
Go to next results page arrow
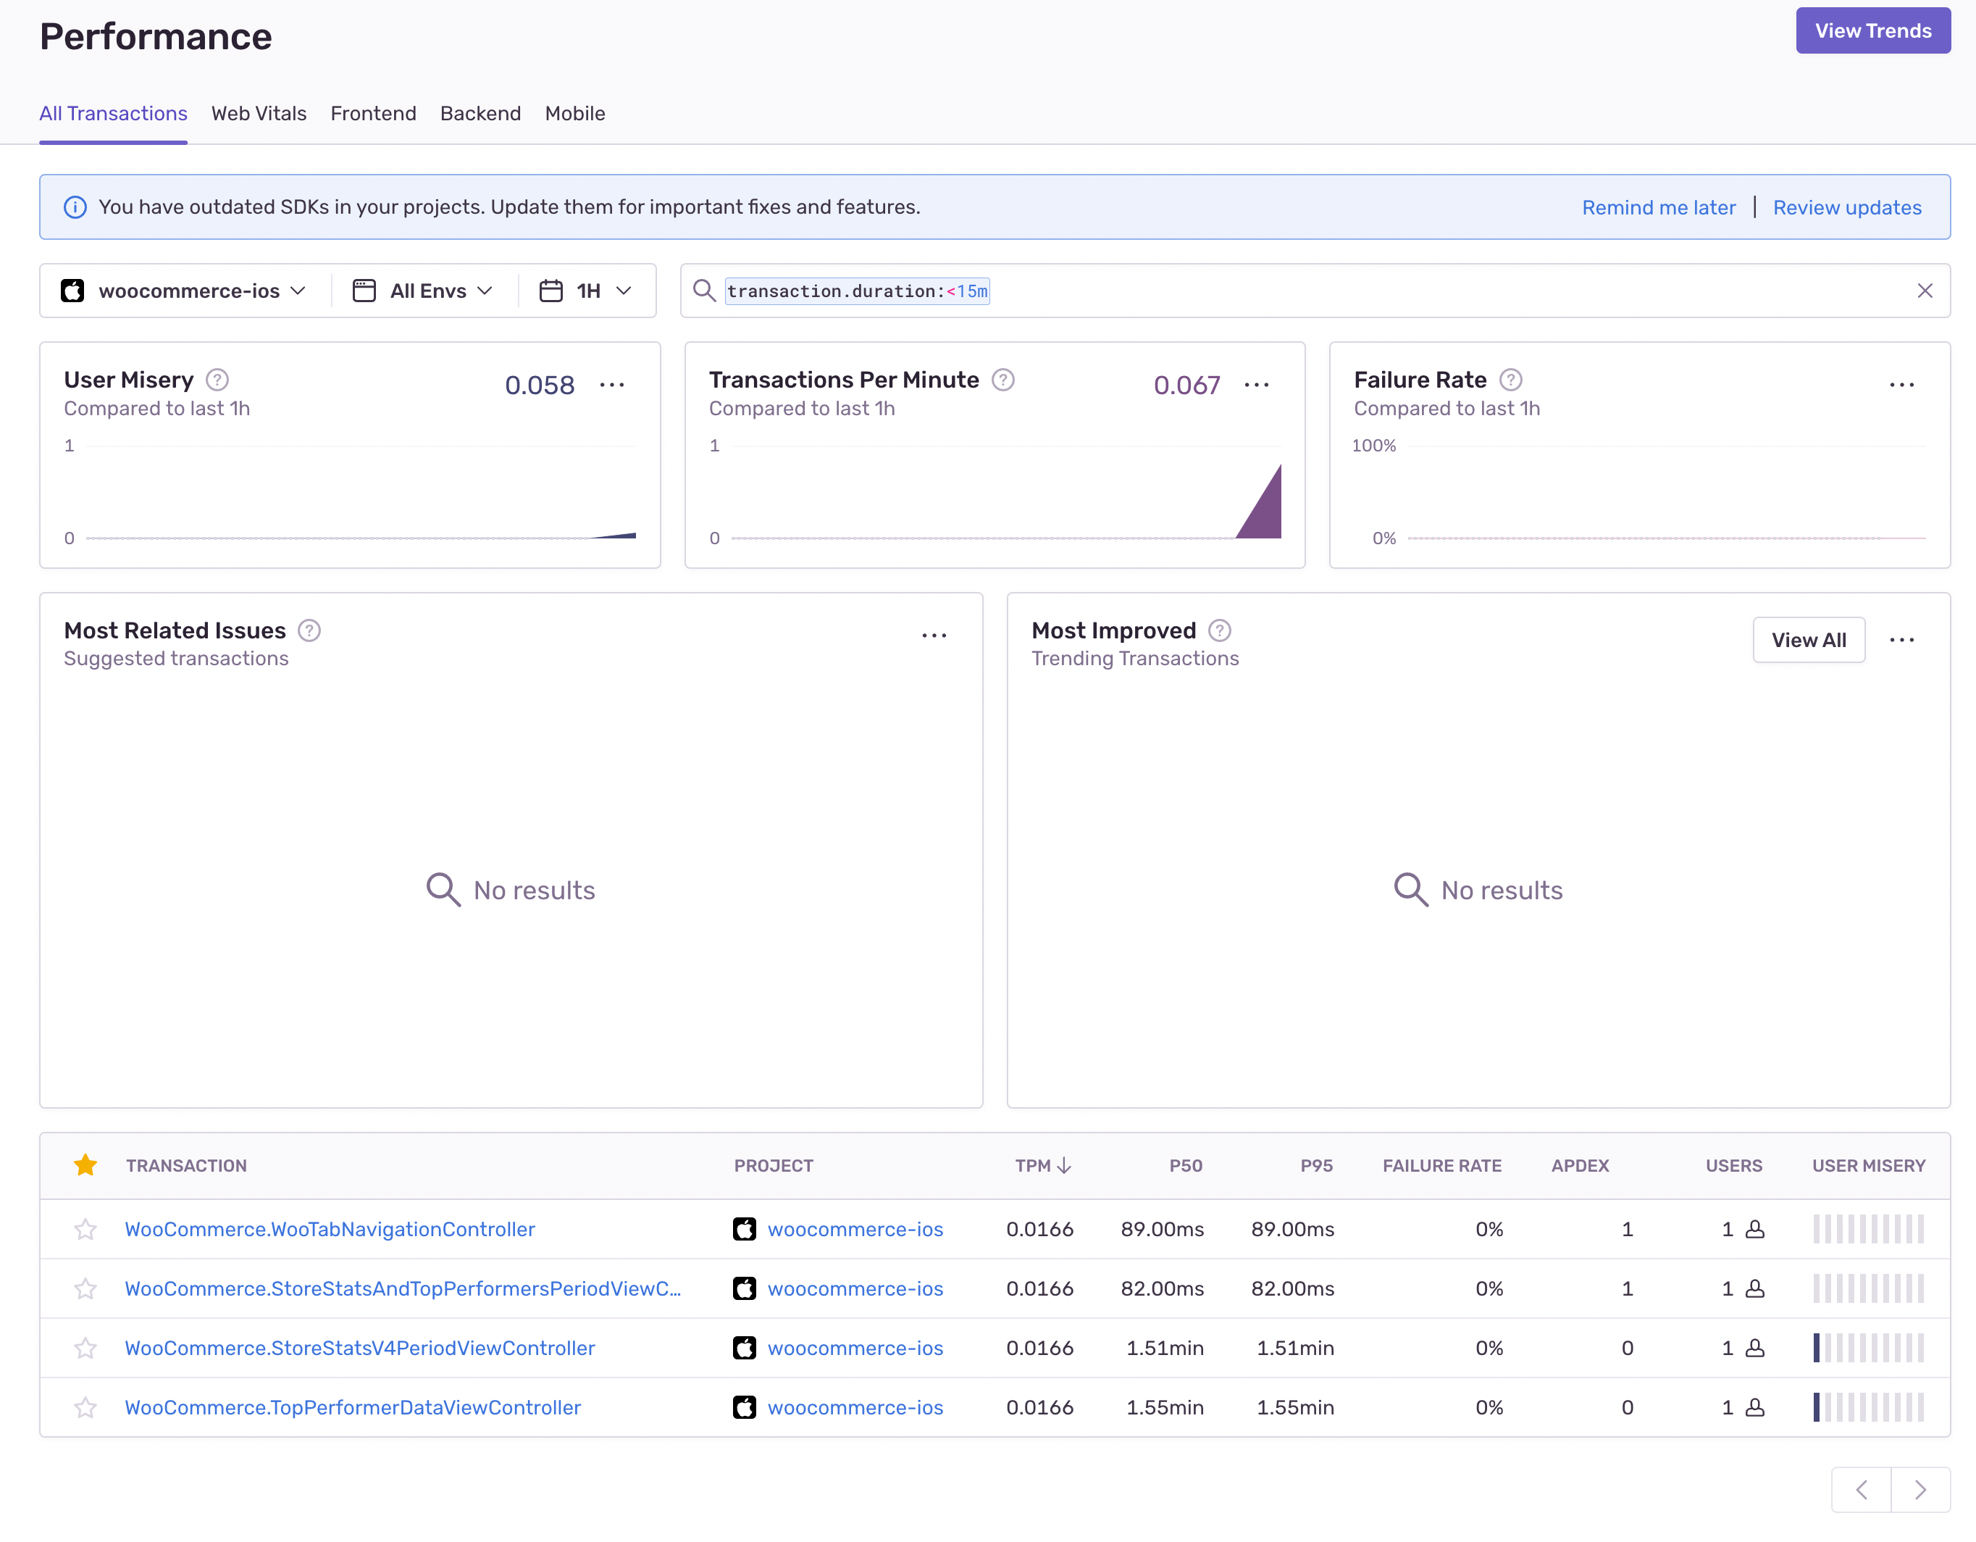(1920, 1490)
